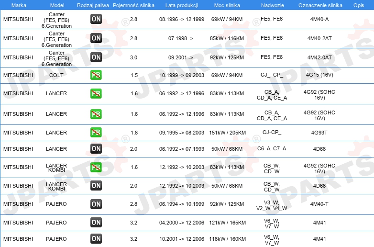The height and width of the screenshot is (247, 374).
Task: Click 69kW / 94KM in the COLT row
Action: tap(227, 75)
